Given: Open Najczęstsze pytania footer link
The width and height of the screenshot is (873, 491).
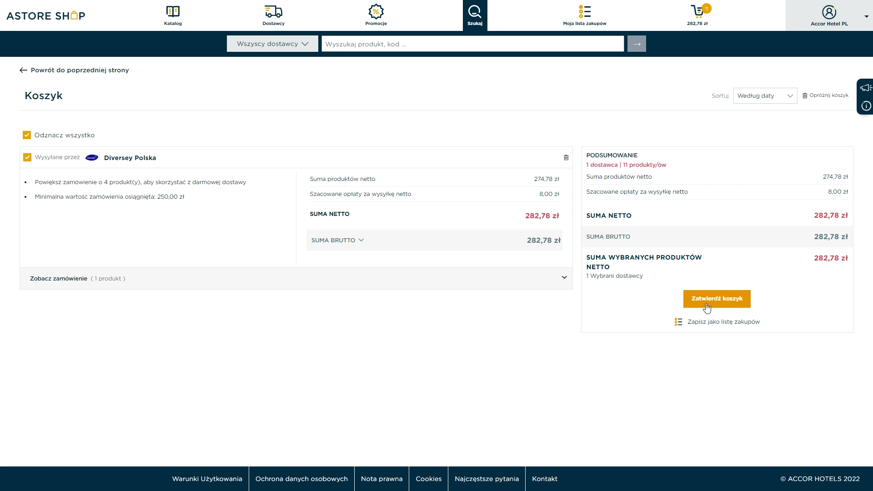Looking at the screenshot, I should click(x=487, y=479).
